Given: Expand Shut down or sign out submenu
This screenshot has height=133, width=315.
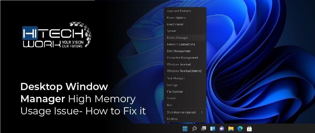Looking at the screenshot, I should click(x=185, y=112).
